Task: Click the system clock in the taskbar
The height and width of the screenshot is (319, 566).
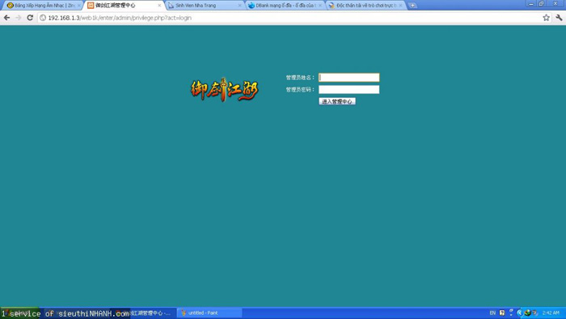Action: pos(551,313)
